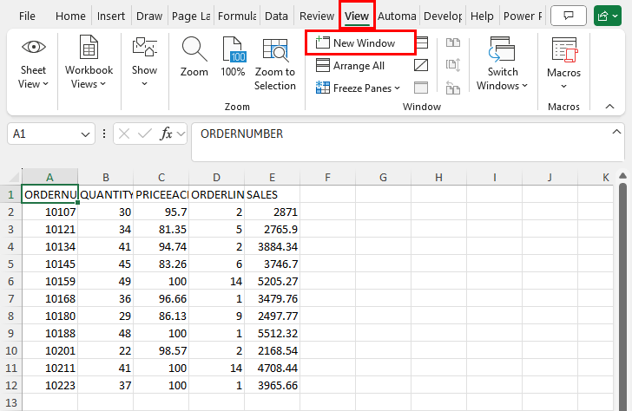Image resolution: width=632 pixels, height=411 pixels.
Task: Open the Sheet View dropdown
Action: [34, 63]
